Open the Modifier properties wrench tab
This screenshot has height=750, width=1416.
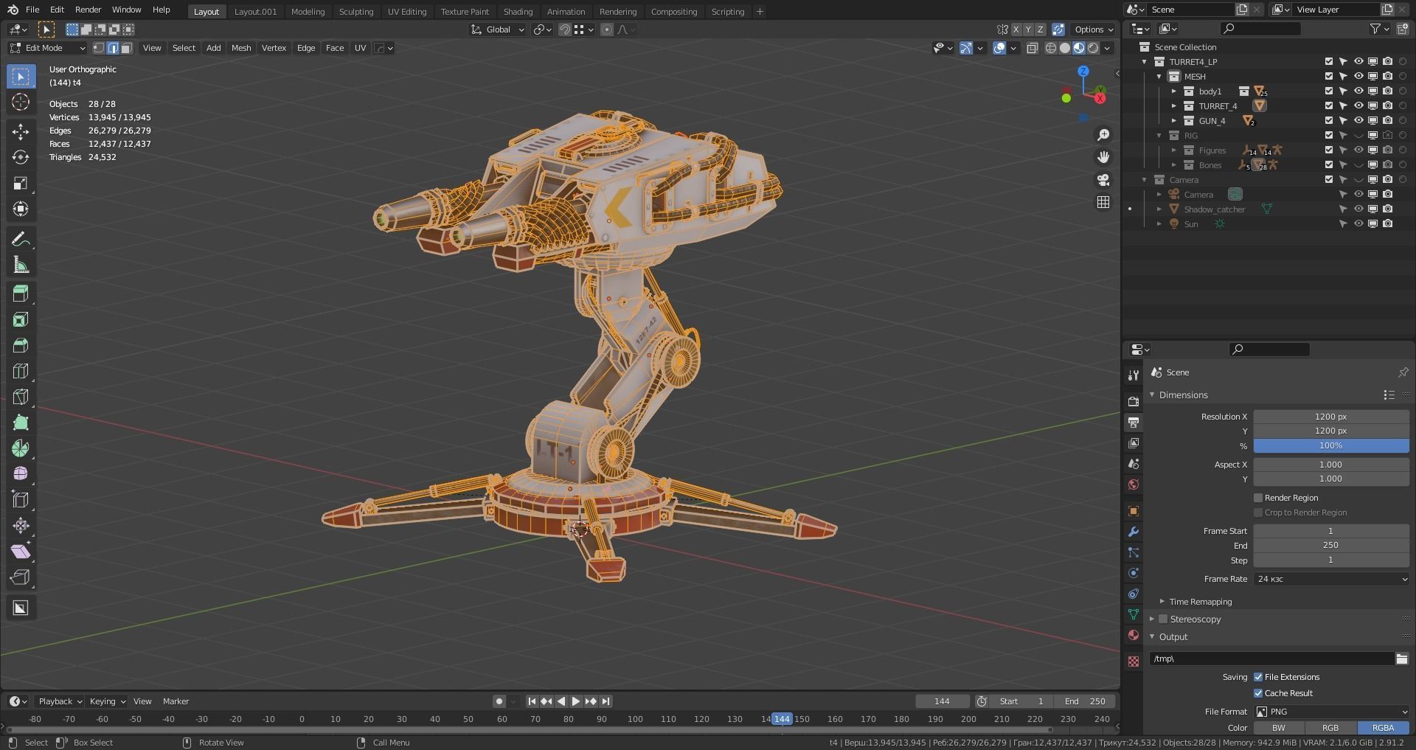(x=1134, y=532)
